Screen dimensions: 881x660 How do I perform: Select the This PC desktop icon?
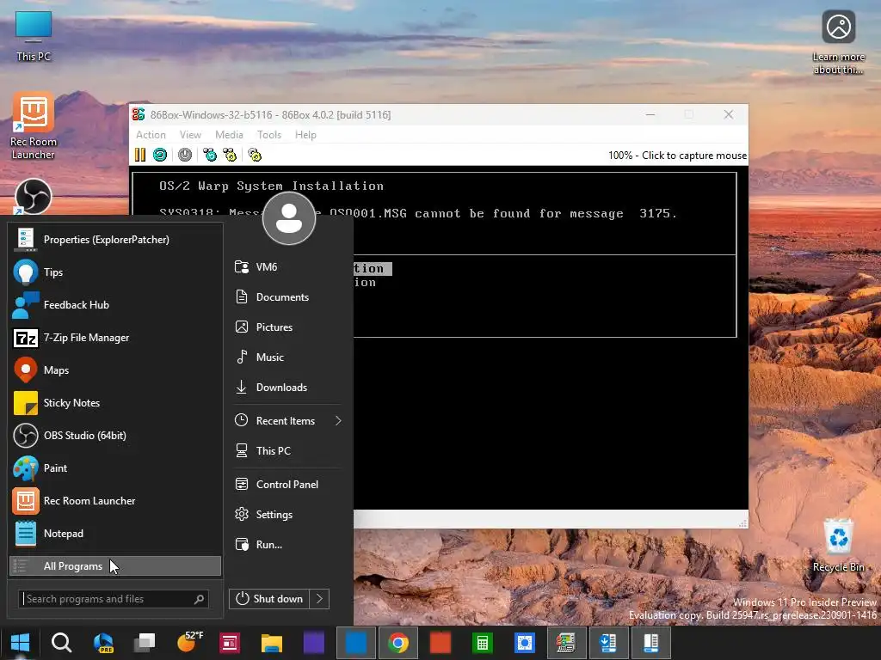click(x=34, y=36)
